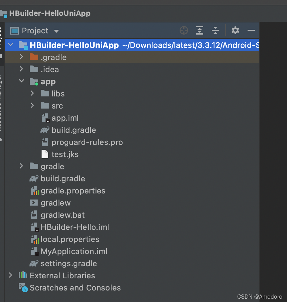Select MyApplication.iml file name
The height and width of the screenshot is (302, 287).
click(x=74, y=252)
